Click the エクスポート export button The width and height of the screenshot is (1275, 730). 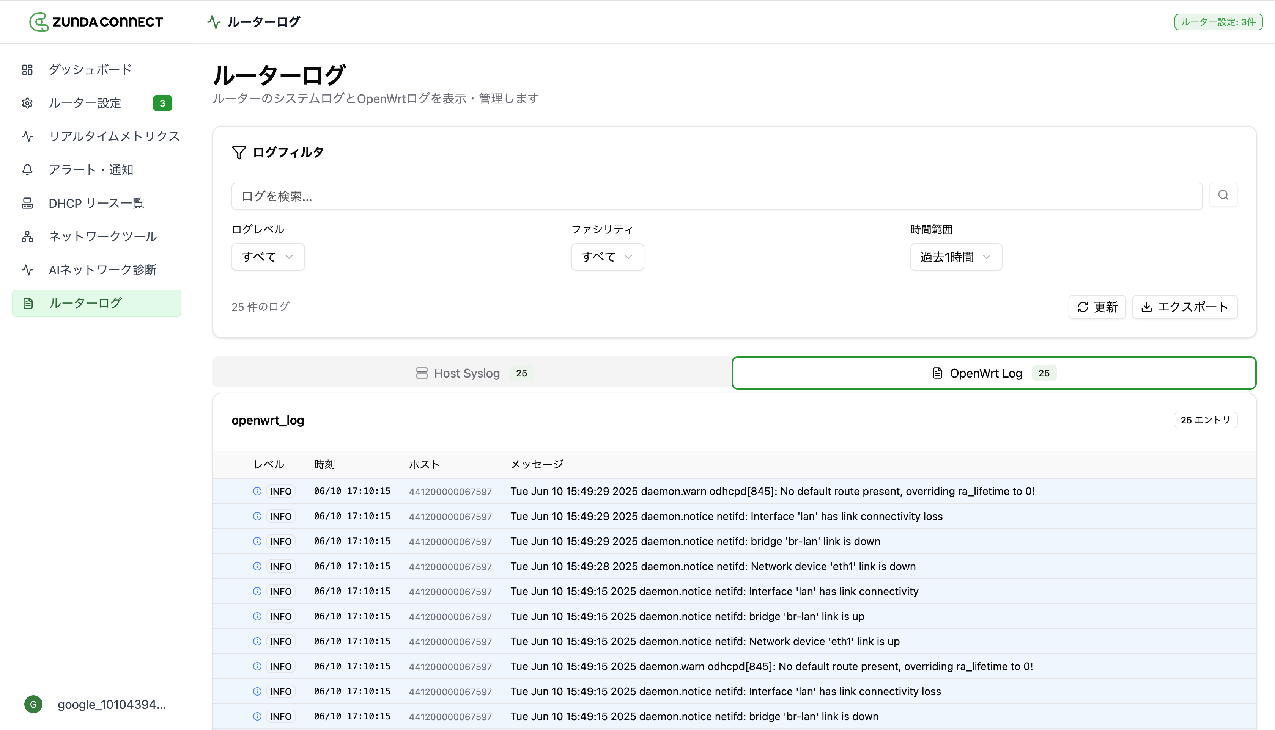(1184, 307)
